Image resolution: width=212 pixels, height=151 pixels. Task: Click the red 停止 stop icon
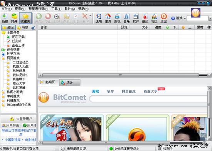pyautogui.click(x=48, y=18)
